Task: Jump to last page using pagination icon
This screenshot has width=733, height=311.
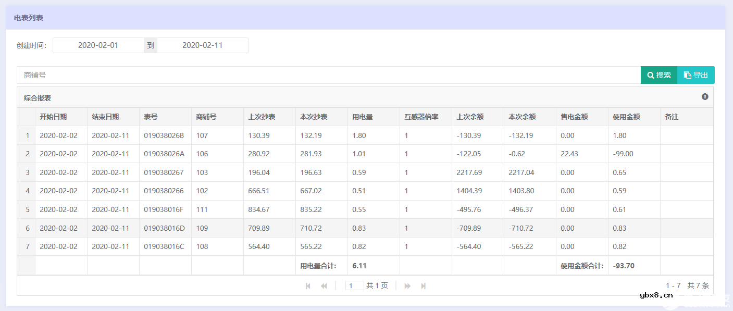Action: coord(423,285)
